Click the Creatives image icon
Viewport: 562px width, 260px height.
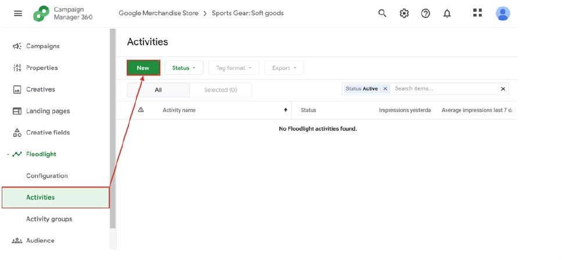click(x=17, y=89)
